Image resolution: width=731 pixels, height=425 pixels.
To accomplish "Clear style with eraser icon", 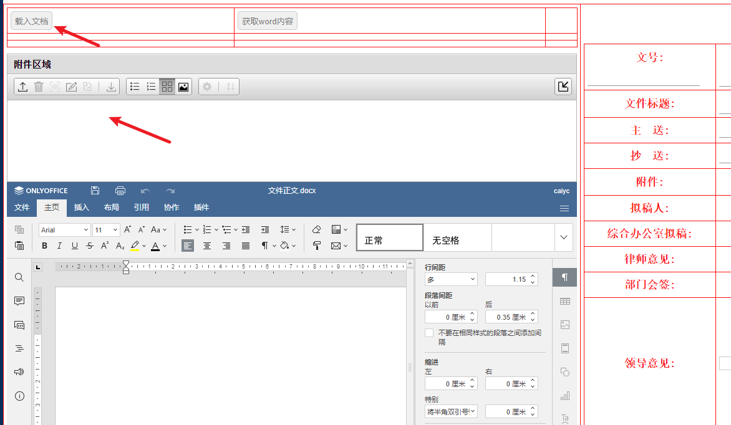I will point(317,229).
